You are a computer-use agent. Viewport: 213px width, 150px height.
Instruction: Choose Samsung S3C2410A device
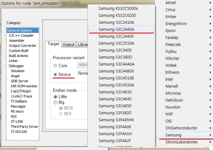[121, 22]
